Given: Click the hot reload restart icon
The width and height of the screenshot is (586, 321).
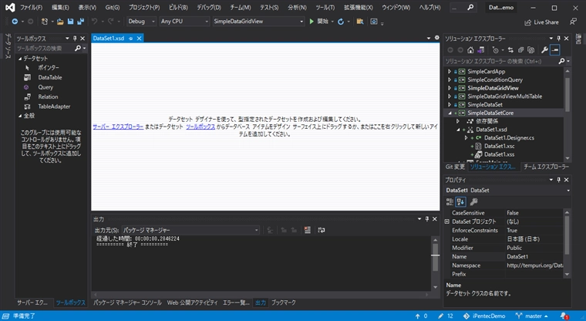Looking at the screenshot, I should tap(341, 22).
